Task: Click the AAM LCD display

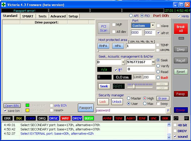Action: (x=119, y=86)
